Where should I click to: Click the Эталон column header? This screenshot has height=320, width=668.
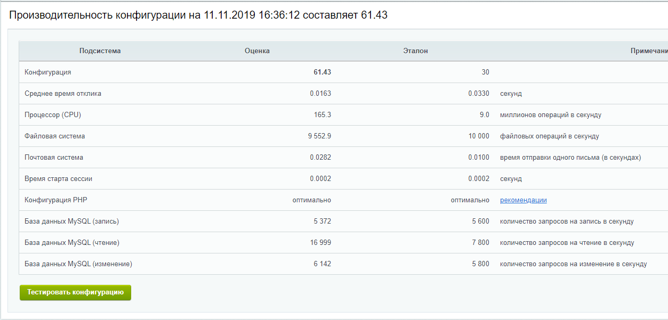coord(415,51)
